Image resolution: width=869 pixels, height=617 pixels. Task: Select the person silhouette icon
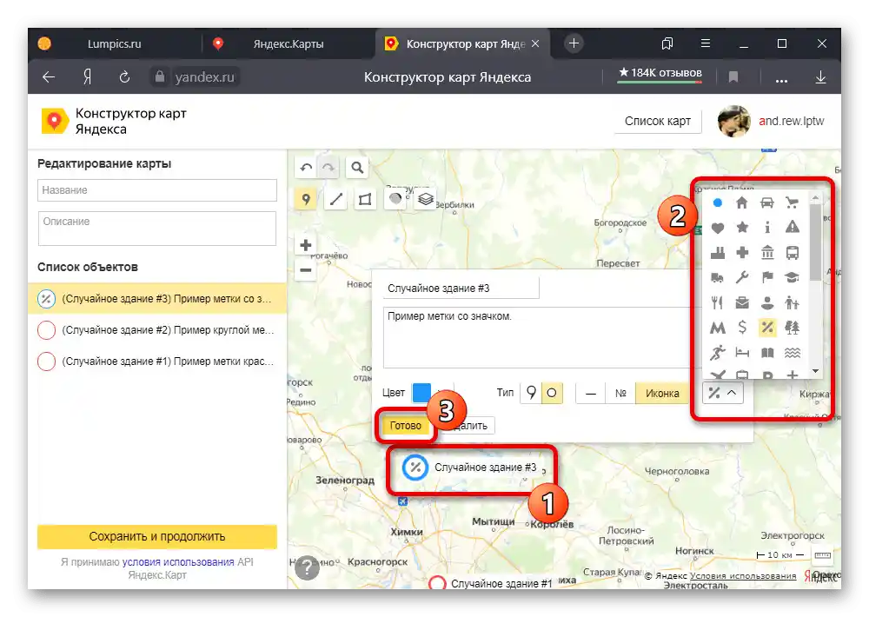pos(767,302)
